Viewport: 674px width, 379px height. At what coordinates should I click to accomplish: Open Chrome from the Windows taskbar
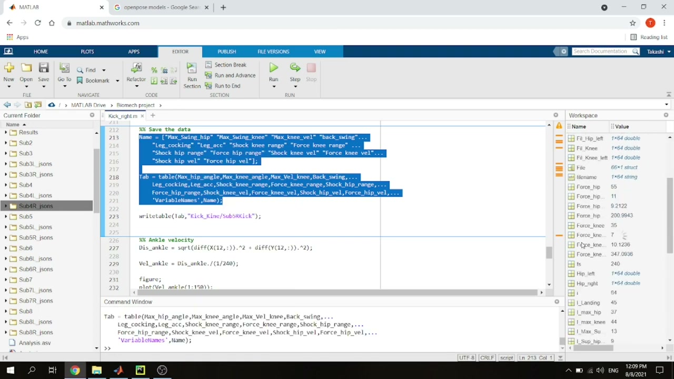(75, 370)
